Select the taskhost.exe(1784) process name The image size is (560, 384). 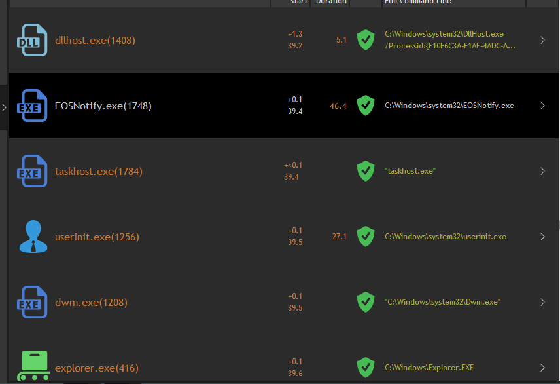(x=98, y=172)
